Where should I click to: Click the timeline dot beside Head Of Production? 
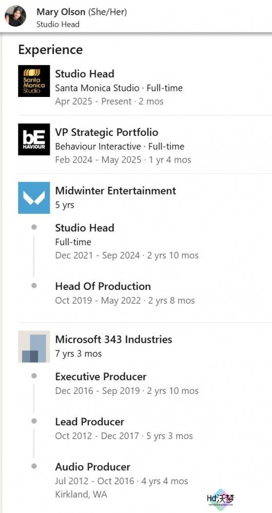point(34,286)
